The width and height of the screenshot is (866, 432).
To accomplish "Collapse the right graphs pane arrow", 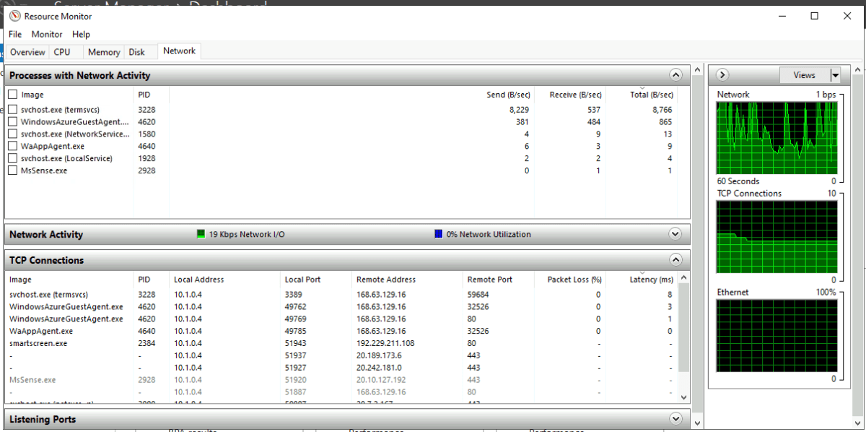I will [x=722, y=75].
